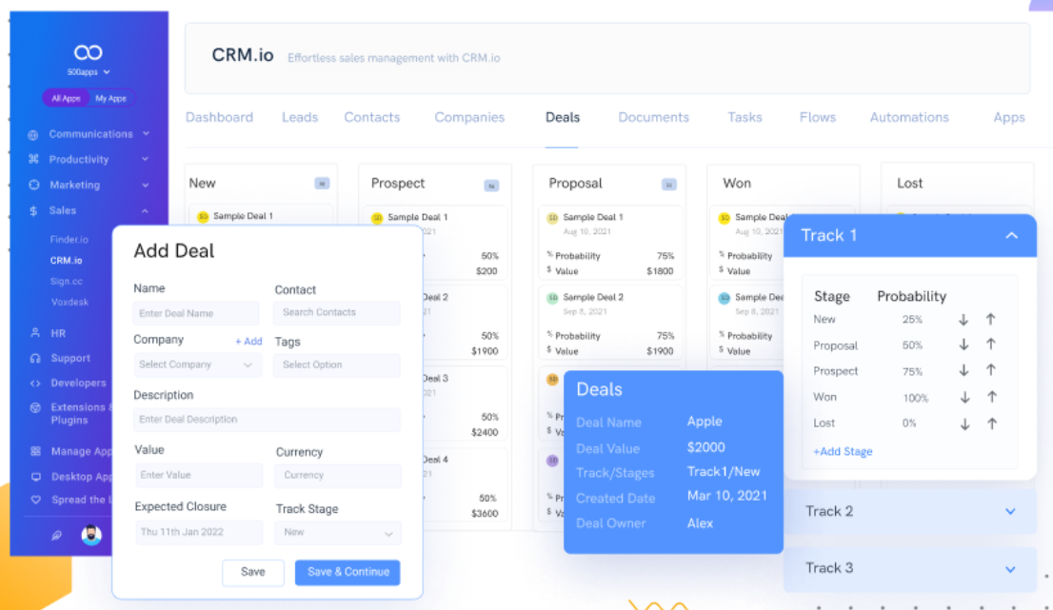Click the Manage Apps grid icon
Screen dimensions: 1053x610
coord(35,452)
